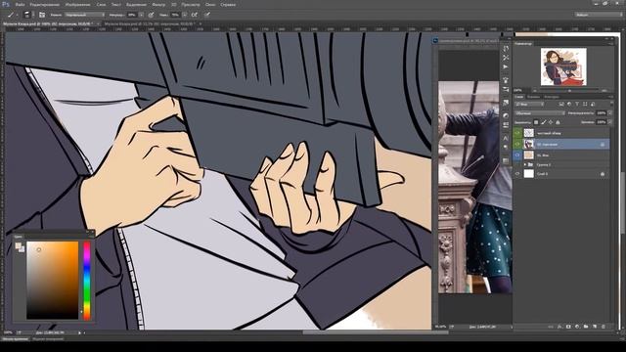Switch to the Контуры tab

[x=552, y=97]
